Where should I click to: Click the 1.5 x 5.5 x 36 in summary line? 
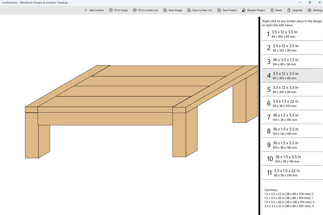coord(289,202)
